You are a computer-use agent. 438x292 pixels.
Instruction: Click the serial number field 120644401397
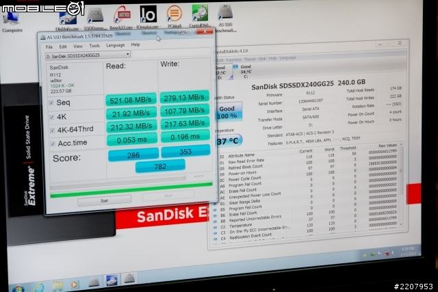310,101
